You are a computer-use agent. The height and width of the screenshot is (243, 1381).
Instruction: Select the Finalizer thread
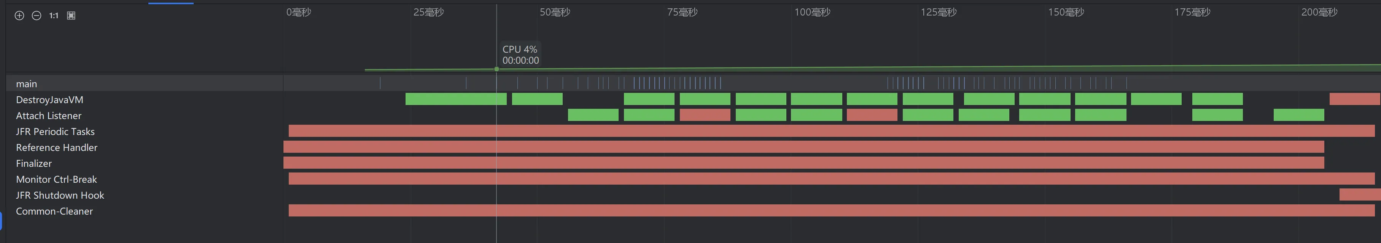pos(34,163)
